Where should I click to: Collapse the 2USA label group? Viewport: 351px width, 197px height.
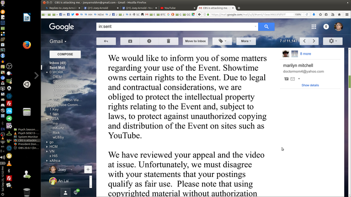pos(47,119)
